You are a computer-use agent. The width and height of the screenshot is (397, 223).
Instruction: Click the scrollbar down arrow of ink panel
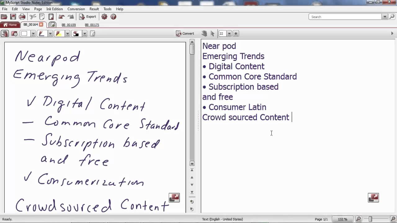click(192, 164)
